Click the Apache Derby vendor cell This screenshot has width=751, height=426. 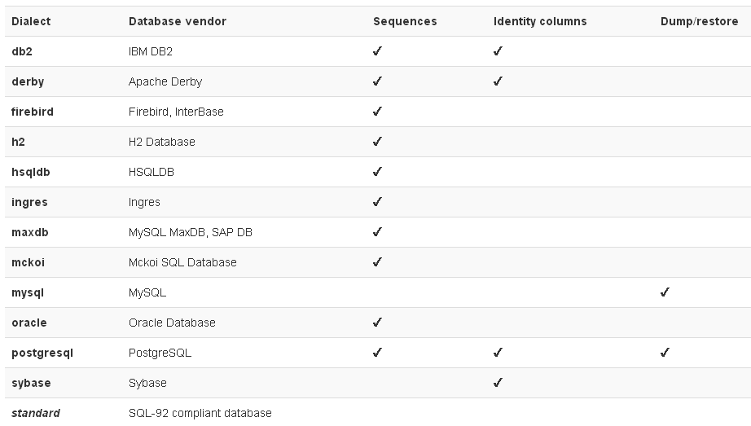tap(165, 81)
